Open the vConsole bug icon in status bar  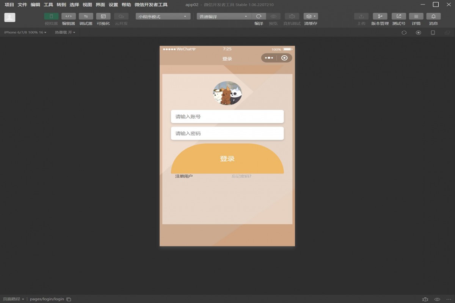(424, 299)
